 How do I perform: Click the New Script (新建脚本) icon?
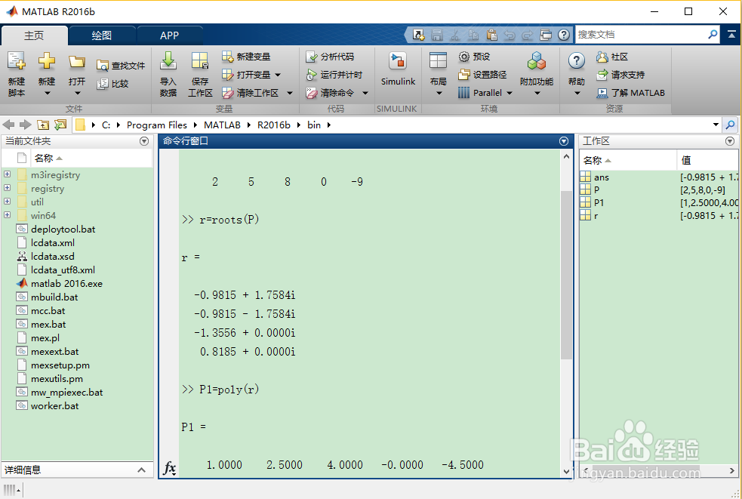coord(16,62)
